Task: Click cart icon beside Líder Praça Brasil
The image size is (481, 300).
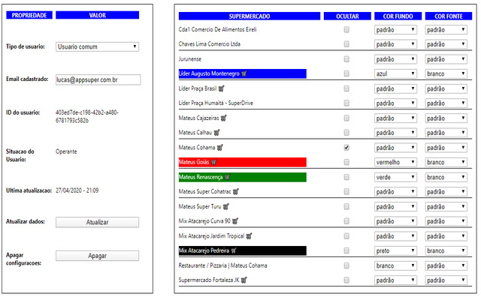Action: click(x=222, y=88)
